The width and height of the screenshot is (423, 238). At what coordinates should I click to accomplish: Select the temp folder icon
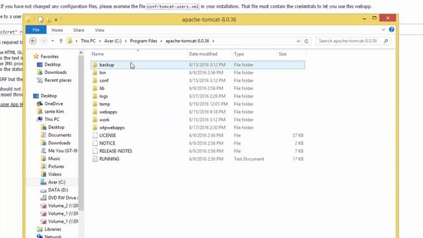click(x=95, y=104)
